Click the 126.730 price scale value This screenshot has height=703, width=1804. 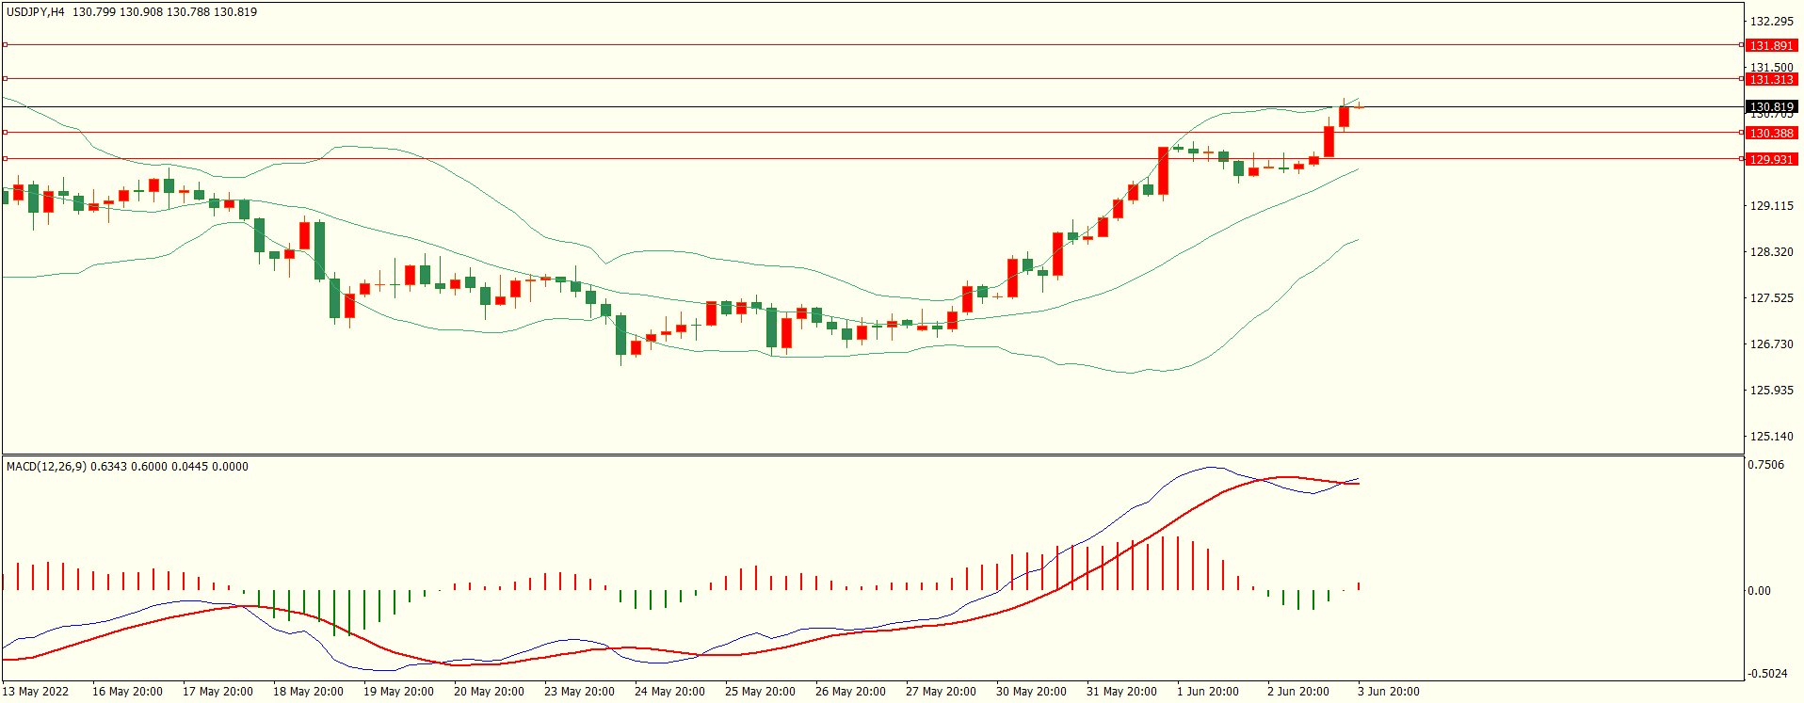click(1771, 344)
